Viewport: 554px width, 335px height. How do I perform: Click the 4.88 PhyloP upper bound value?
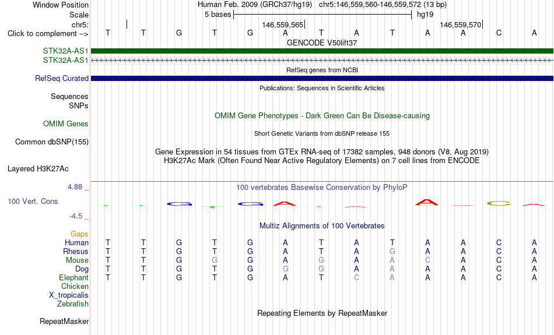[x=75, y=187]
